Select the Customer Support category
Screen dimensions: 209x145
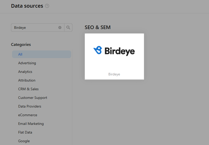tap(33, 98)
